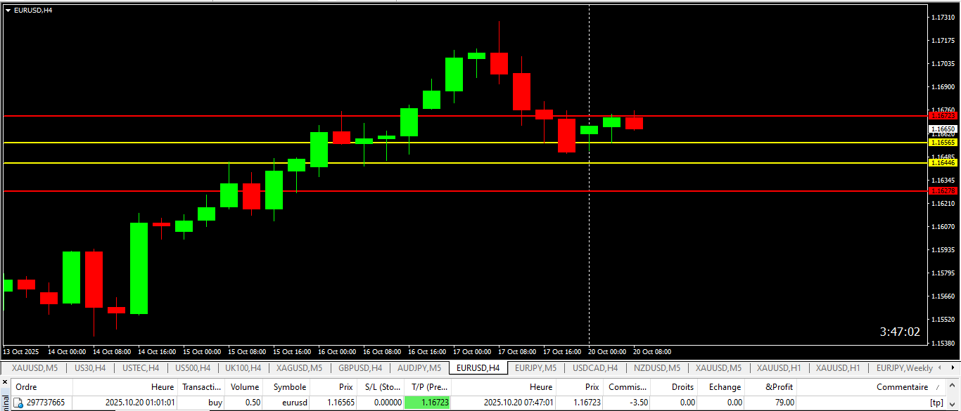961x411 pixels.
Task: Sort by the Symbole column header
Action: pos(287,387)
